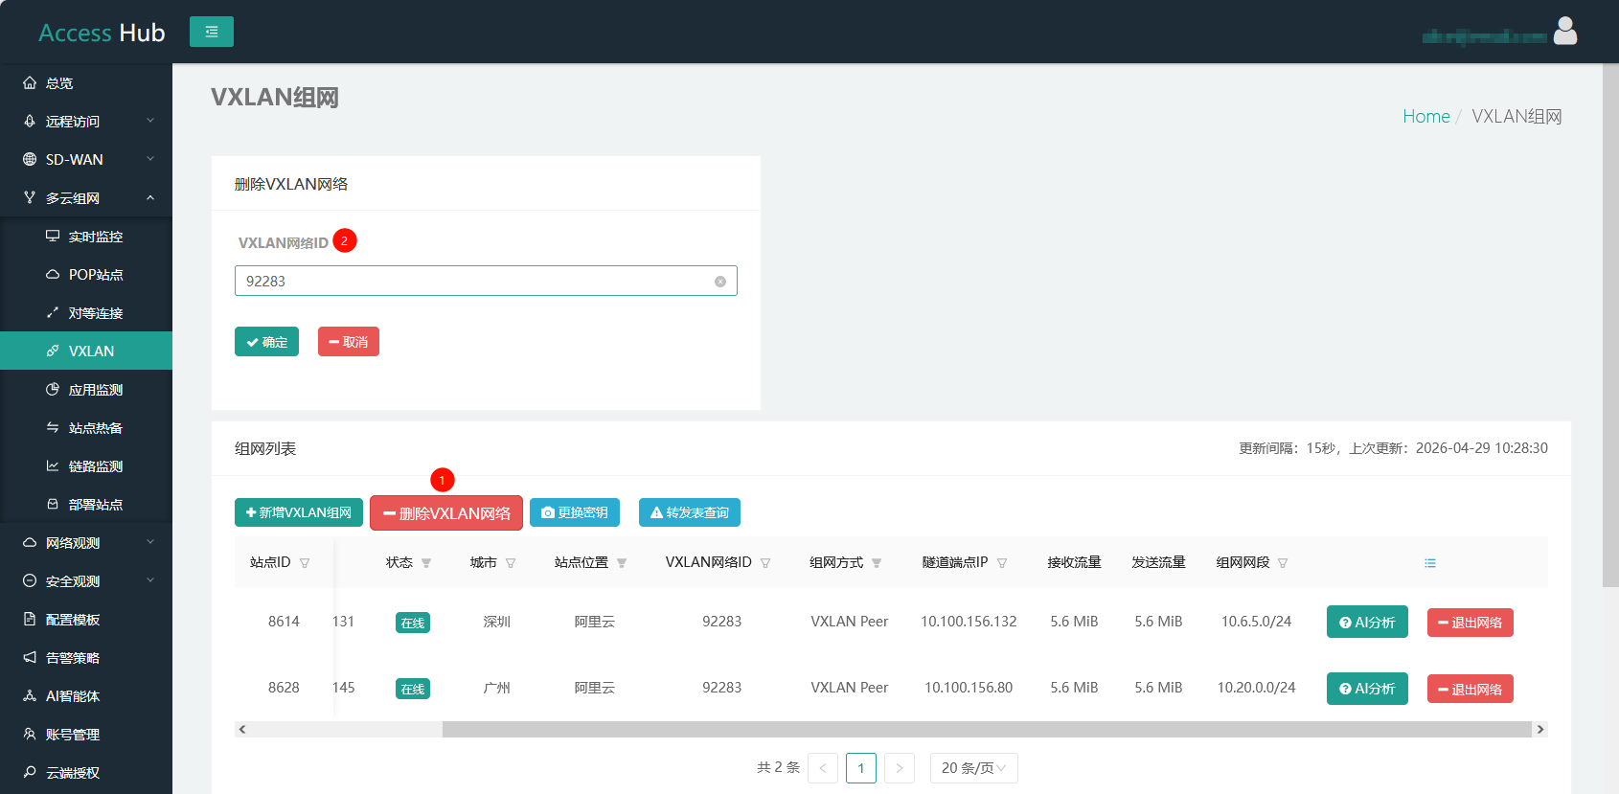Click the 部署站点 icon

coord(53,505)
